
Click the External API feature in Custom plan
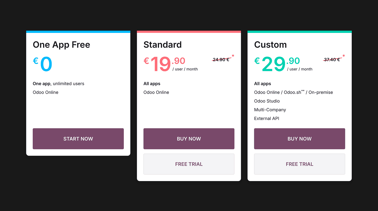[x=266, y=118]
